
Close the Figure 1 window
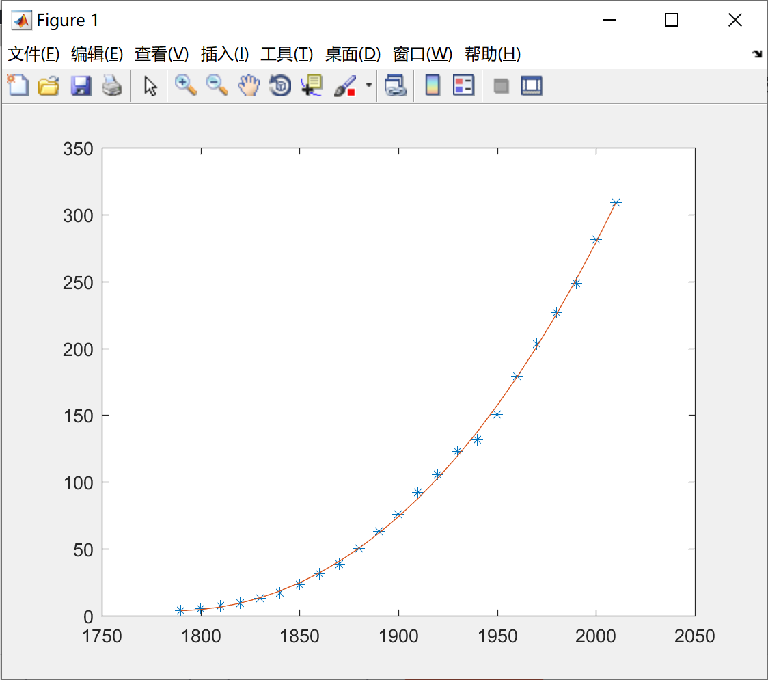[x=735, y=20]
